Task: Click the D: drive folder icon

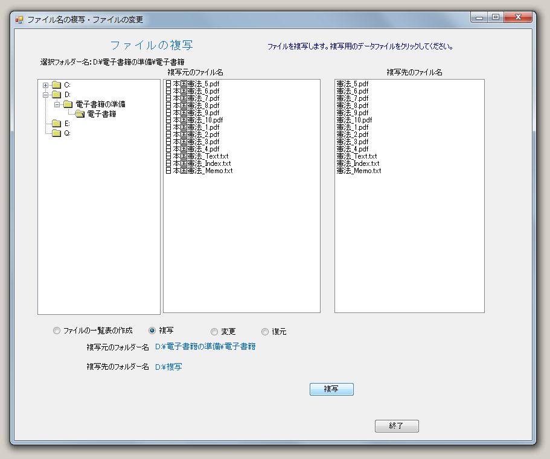Action: point(56,95)
